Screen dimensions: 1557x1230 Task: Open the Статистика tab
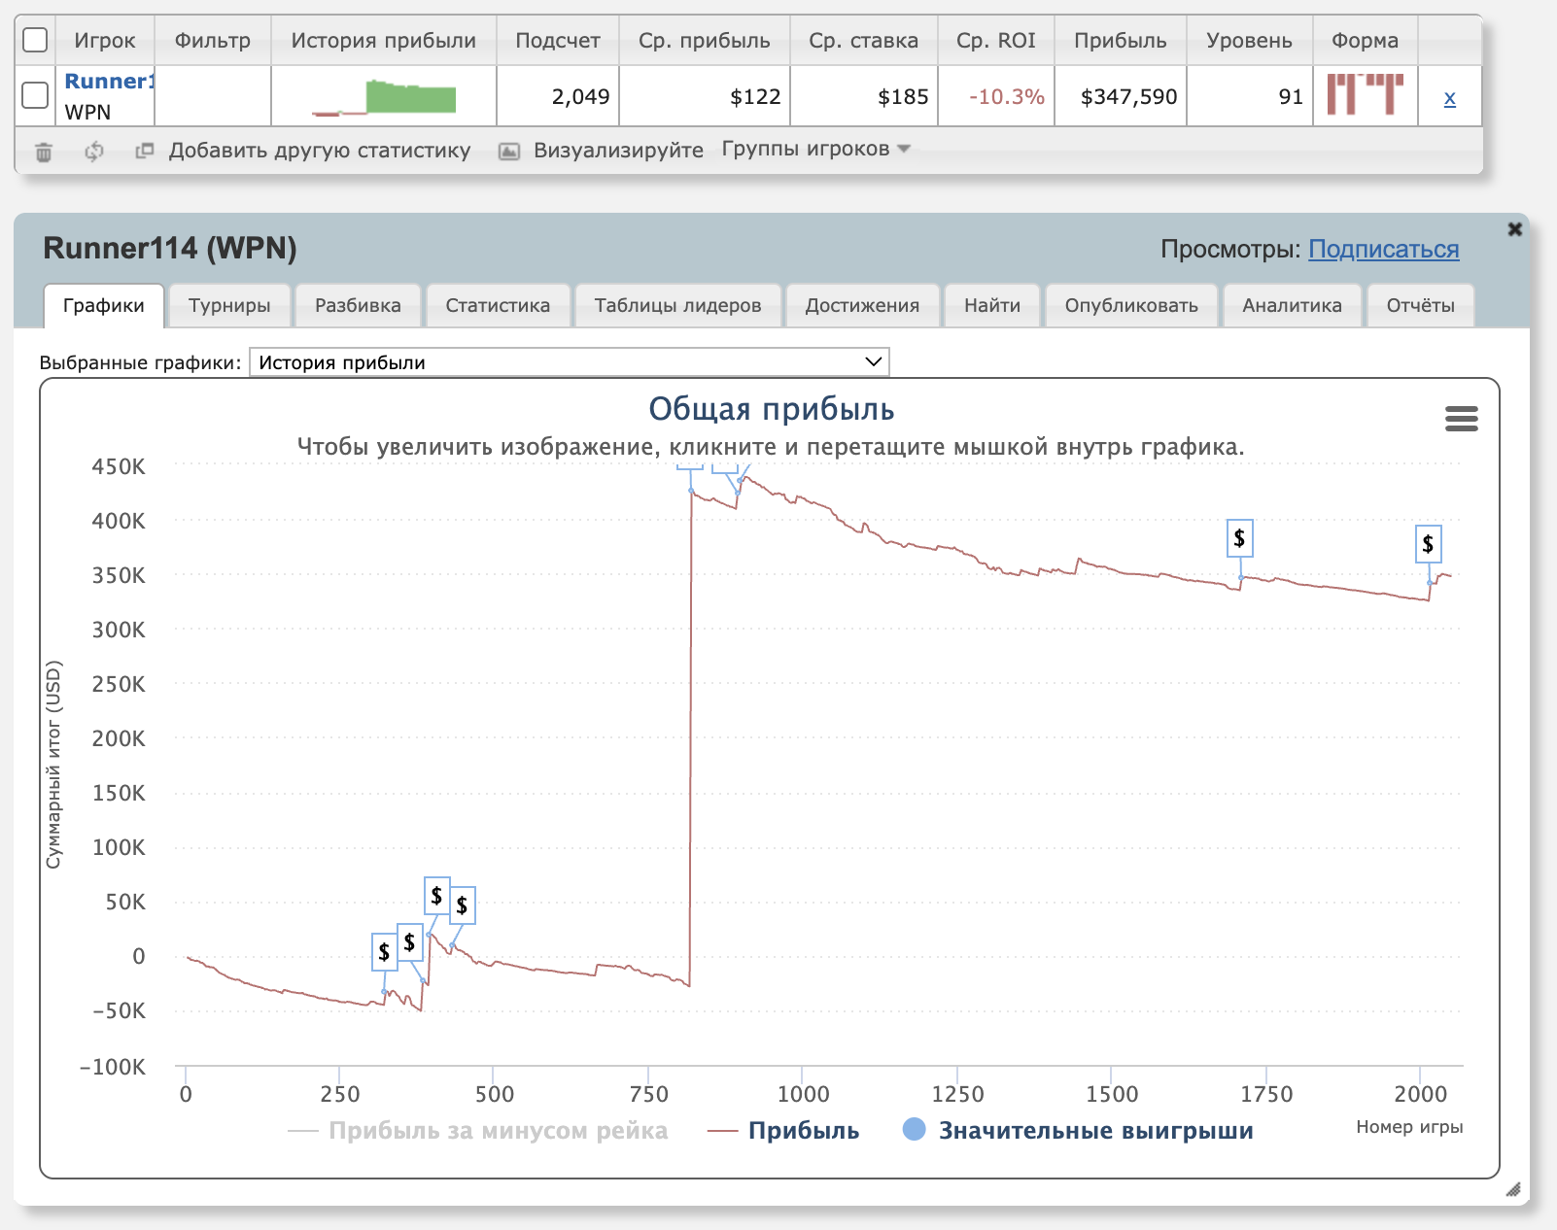[498, 305]
